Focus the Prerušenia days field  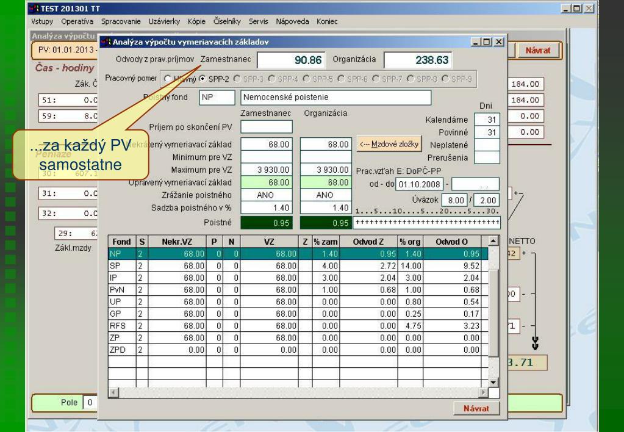click(x=487, y=157)
